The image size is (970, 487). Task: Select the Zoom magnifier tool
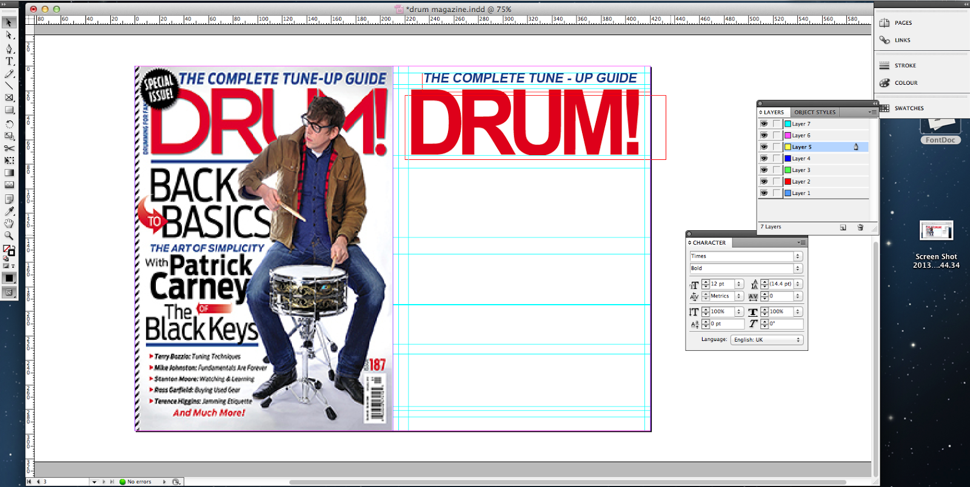9,236
